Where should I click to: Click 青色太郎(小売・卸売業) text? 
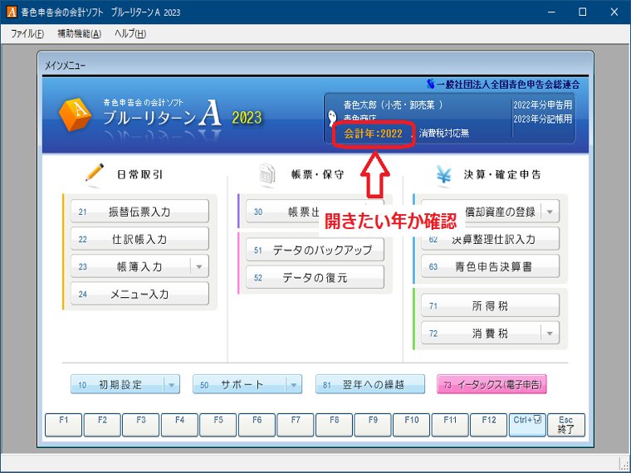[394, 105]
